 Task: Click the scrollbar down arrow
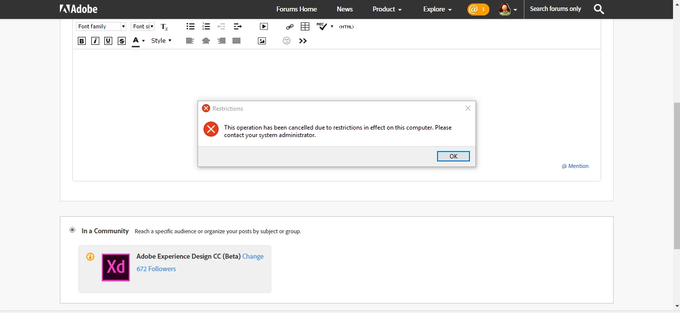pyautogui.click(x=677, y=306)
